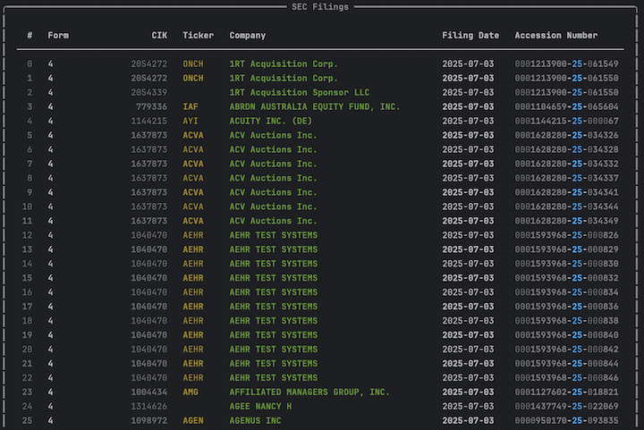Click accession number 0001127602-25-018821
Viewport: 644px width, 430px height.
(566, 392)
